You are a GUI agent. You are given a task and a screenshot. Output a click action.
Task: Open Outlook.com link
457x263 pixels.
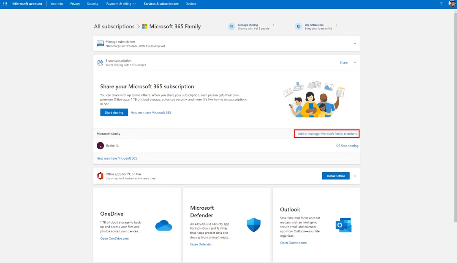[x=293, y=243]
